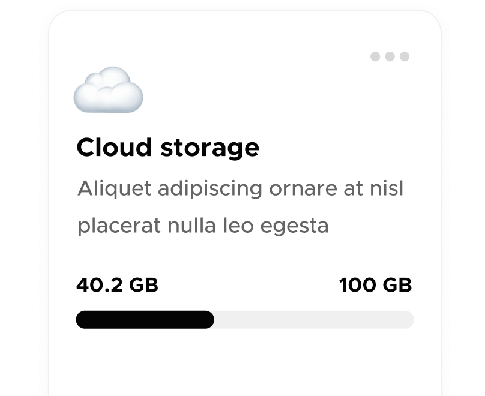Click the "placerat nulla leo egesta" line
Image resolution: width=485 pixels, height=396 pixels.
click(x=203, y=226)
